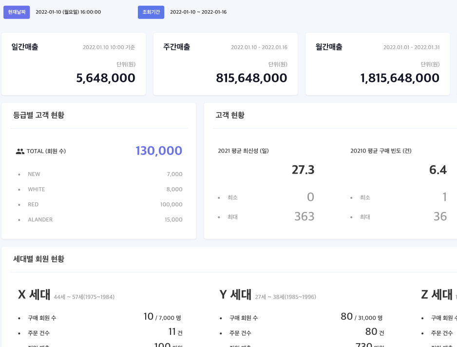Screen dimensions: 457x347
Task: Click the Y 세대 buyers value 80 / 31,000 명
Action: point(362,317)
